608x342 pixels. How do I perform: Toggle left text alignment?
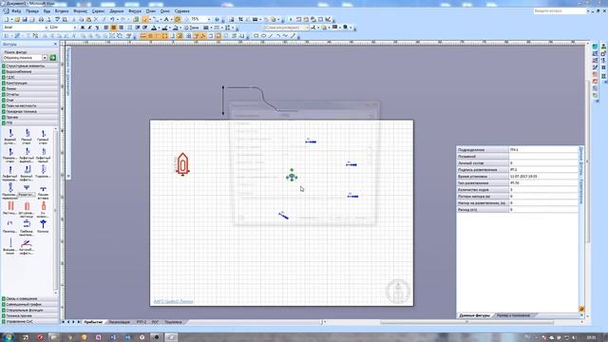[x=105, y=28]
